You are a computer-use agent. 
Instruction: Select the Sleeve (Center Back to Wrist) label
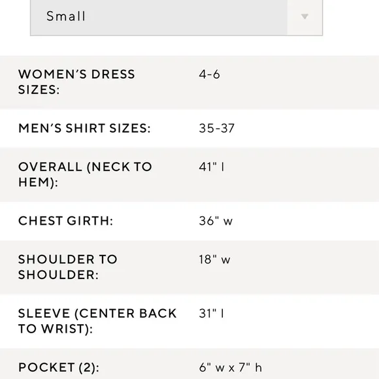coord(97,321)
